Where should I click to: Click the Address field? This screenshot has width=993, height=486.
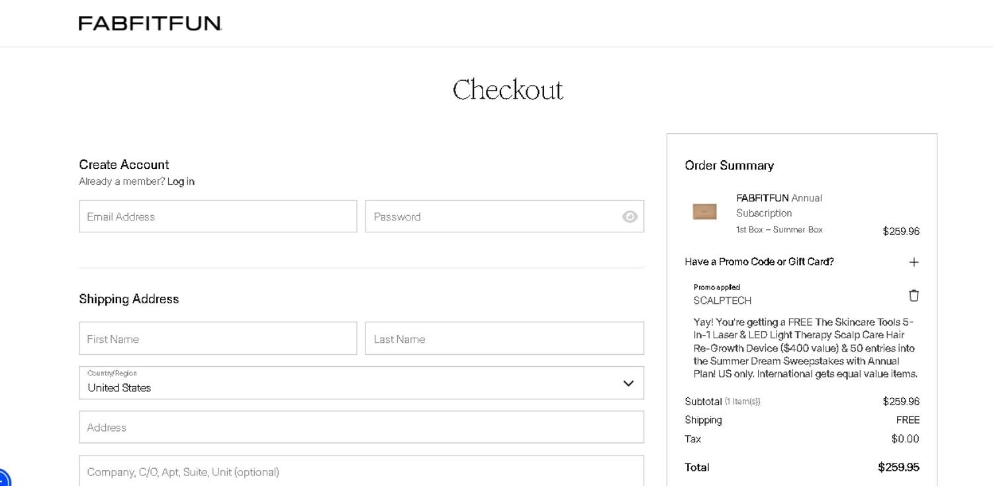pos(361,427)
